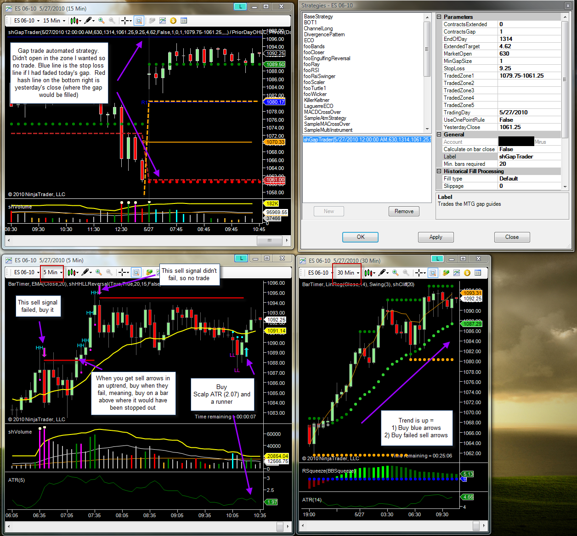This screenshot has width=577, height=536.
Task: Click the Remove button
Action: 404,211
